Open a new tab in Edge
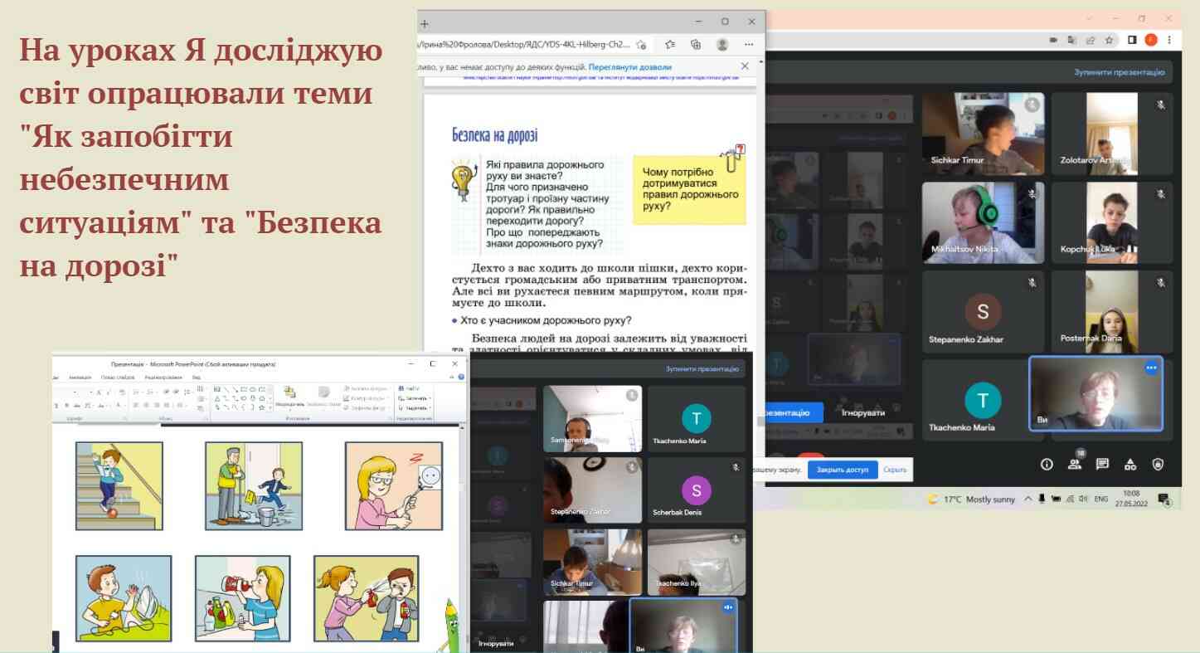Screen dimensions: 1200x653 (425, 23)
